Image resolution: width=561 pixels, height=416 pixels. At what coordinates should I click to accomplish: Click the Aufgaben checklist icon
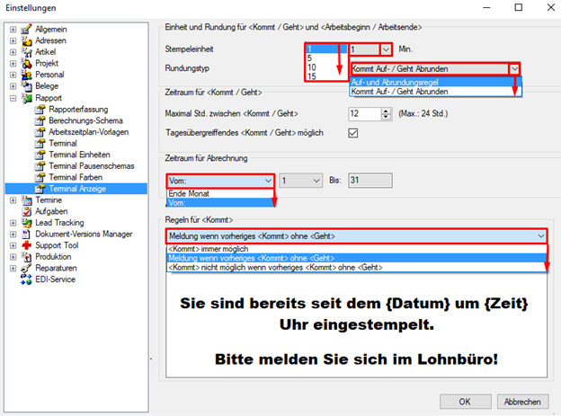pyautogui.click(x=26, y=211)
